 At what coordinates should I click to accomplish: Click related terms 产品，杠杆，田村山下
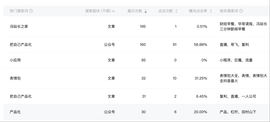(x=238, y=112)
